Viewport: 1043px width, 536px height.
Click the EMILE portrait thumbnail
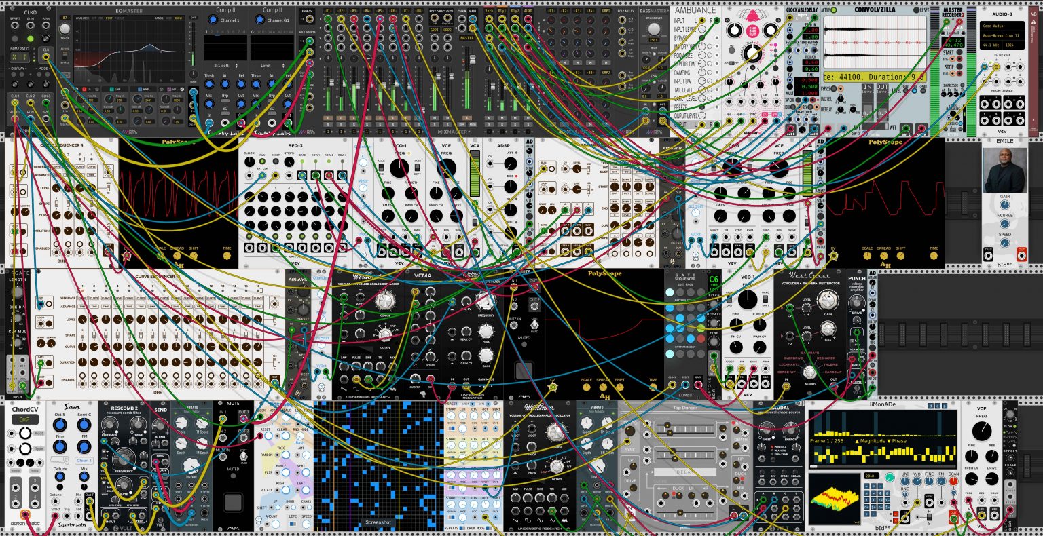click(1004, 170)
